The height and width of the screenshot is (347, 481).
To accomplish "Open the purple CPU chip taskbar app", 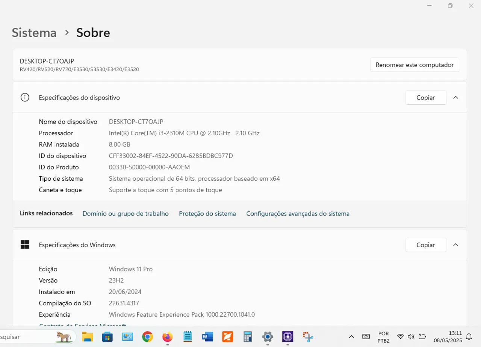I will coord(287,336).
